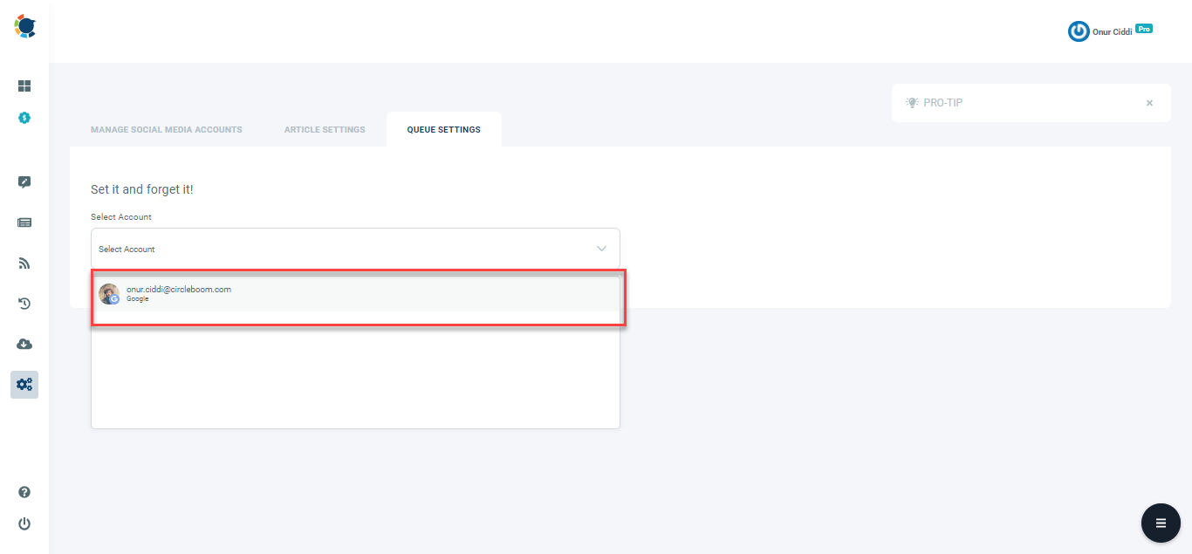The width and height of the screenshot is (1192, 554).
Task: View history via the clock icon
Action: (x=24, y=303)
